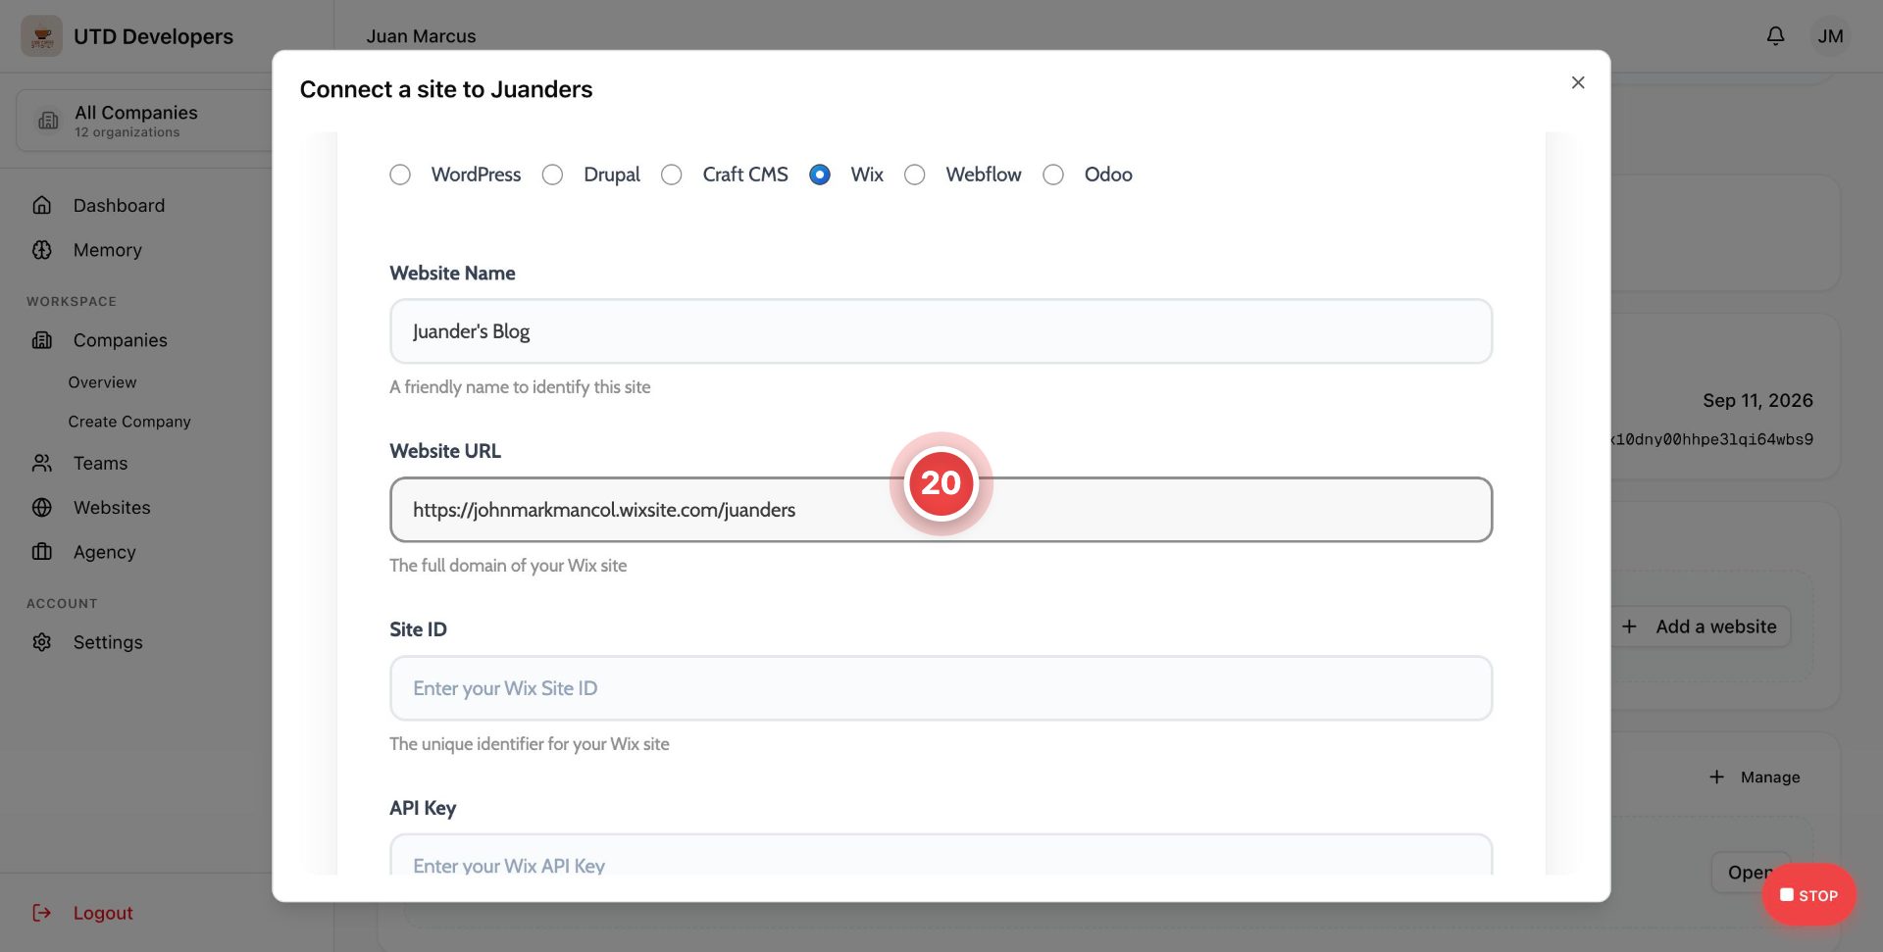1883x952 pixels.
Task: Choose the Webflow radio option
Action: pyautogui.click(x=915, y=175)
